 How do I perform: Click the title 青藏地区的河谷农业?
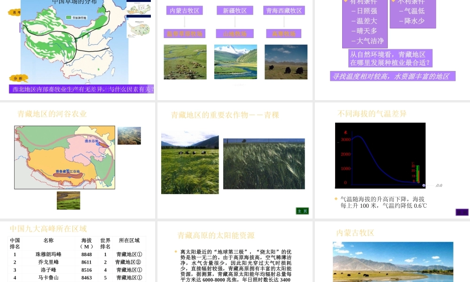52,114
